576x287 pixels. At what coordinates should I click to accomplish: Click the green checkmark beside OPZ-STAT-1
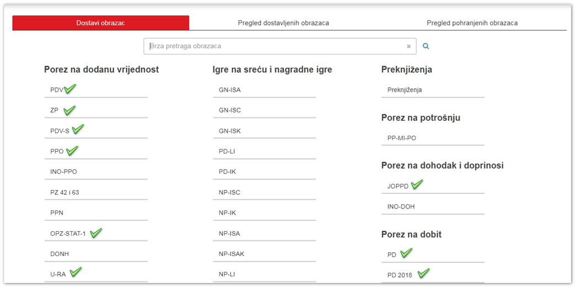click(96, 232)
